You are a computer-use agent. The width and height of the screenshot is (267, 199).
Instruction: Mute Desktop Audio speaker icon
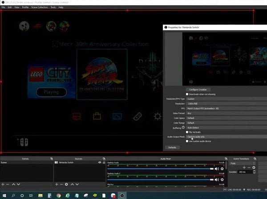pyautogui.click(x=217, y=169)
